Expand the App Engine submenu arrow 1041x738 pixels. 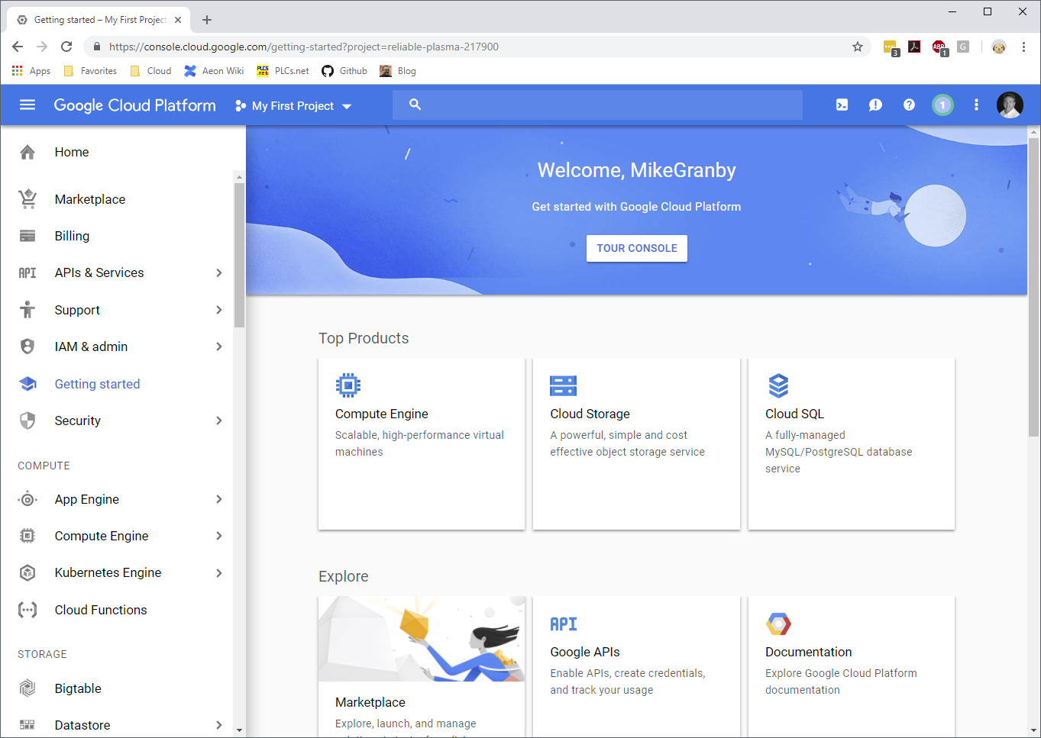point(219,499)
